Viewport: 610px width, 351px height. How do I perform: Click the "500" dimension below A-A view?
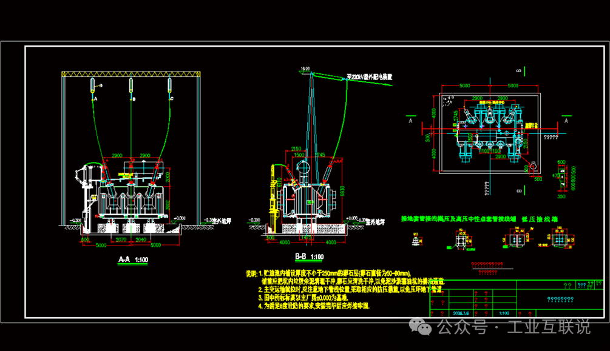[x=86, y=240]
